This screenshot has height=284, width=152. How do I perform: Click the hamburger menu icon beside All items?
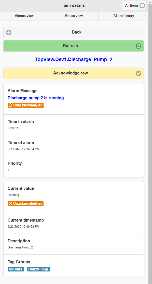pyautogui.click(x=142, y=6)
